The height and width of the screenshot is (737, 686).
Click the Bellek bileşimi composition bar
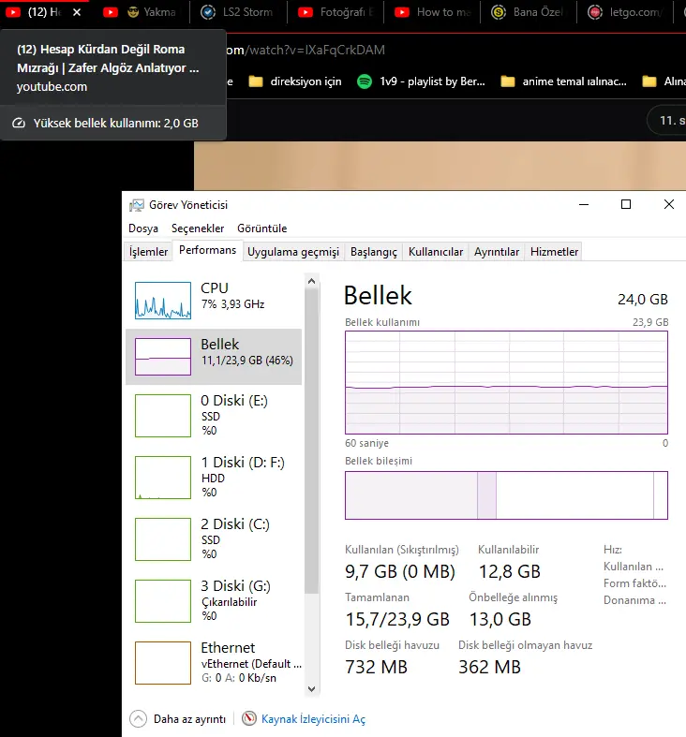tap(506, 495)
